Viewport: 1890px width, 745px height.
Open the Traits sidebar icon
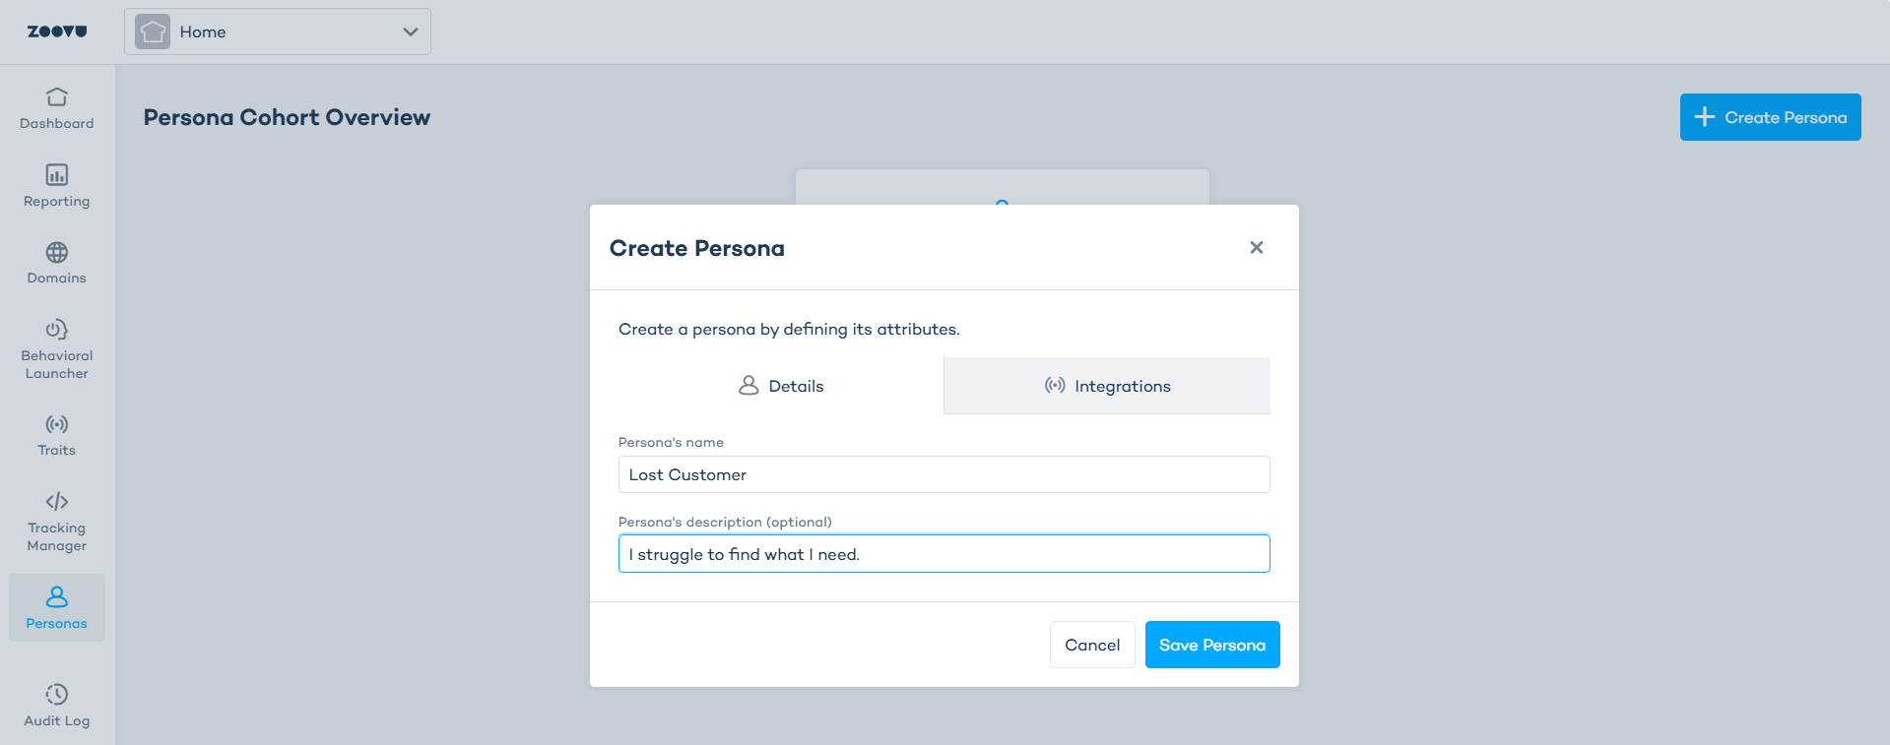pyautogui.click(x=57, y=425)
